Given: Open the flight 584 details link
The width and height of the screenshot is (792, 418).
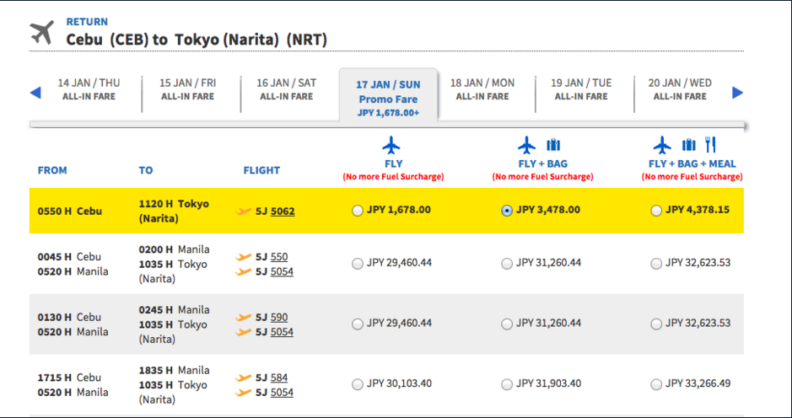Looking at the screenshot, I should [x=279, y=378].
